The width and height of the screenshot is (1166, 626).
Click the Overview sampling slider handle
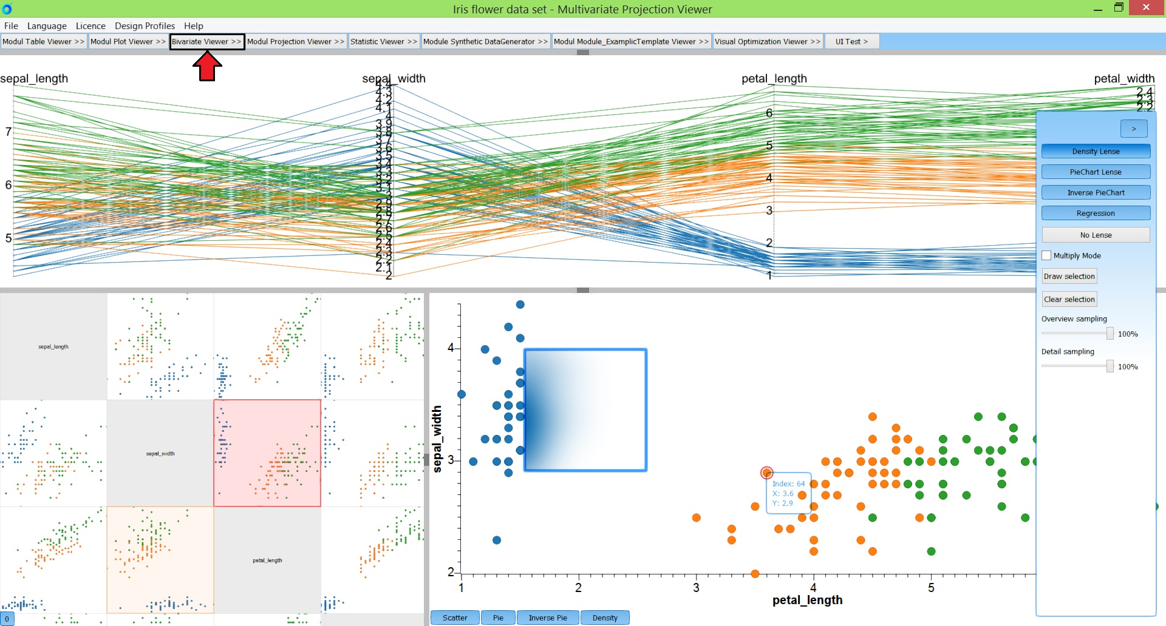pos(1110,333)
